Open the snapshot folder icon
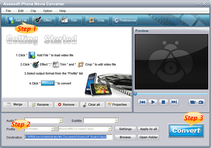211x148 pixels. [x=193, y=102]
